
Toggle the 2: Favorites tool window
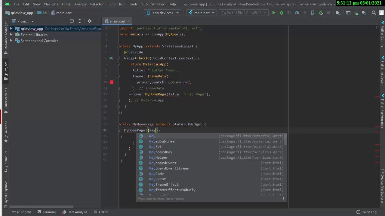(x=6, y=132)
